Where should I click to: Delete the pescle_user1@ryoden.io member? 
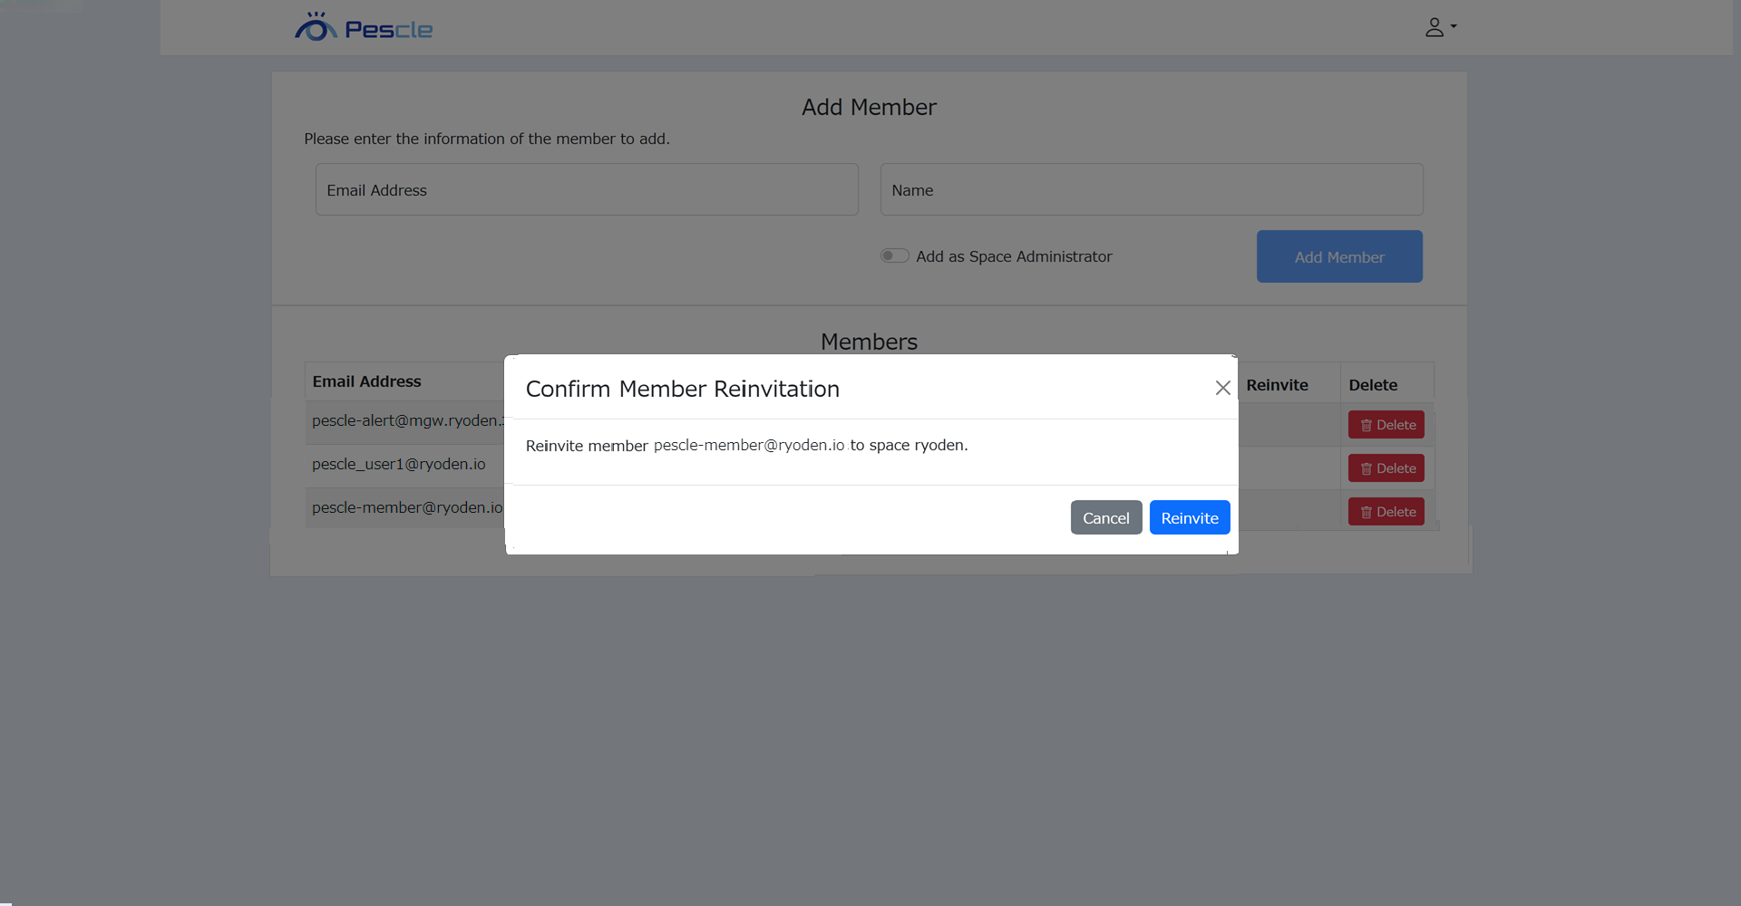click(1386, 468)
